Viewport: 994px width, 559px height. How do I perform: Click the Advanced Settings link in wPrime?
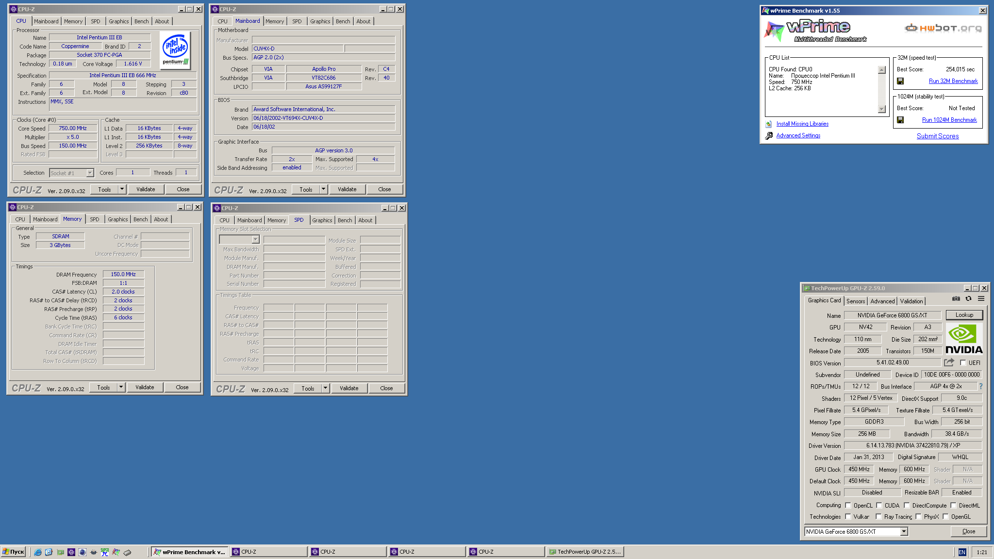[x=798, y=136]
